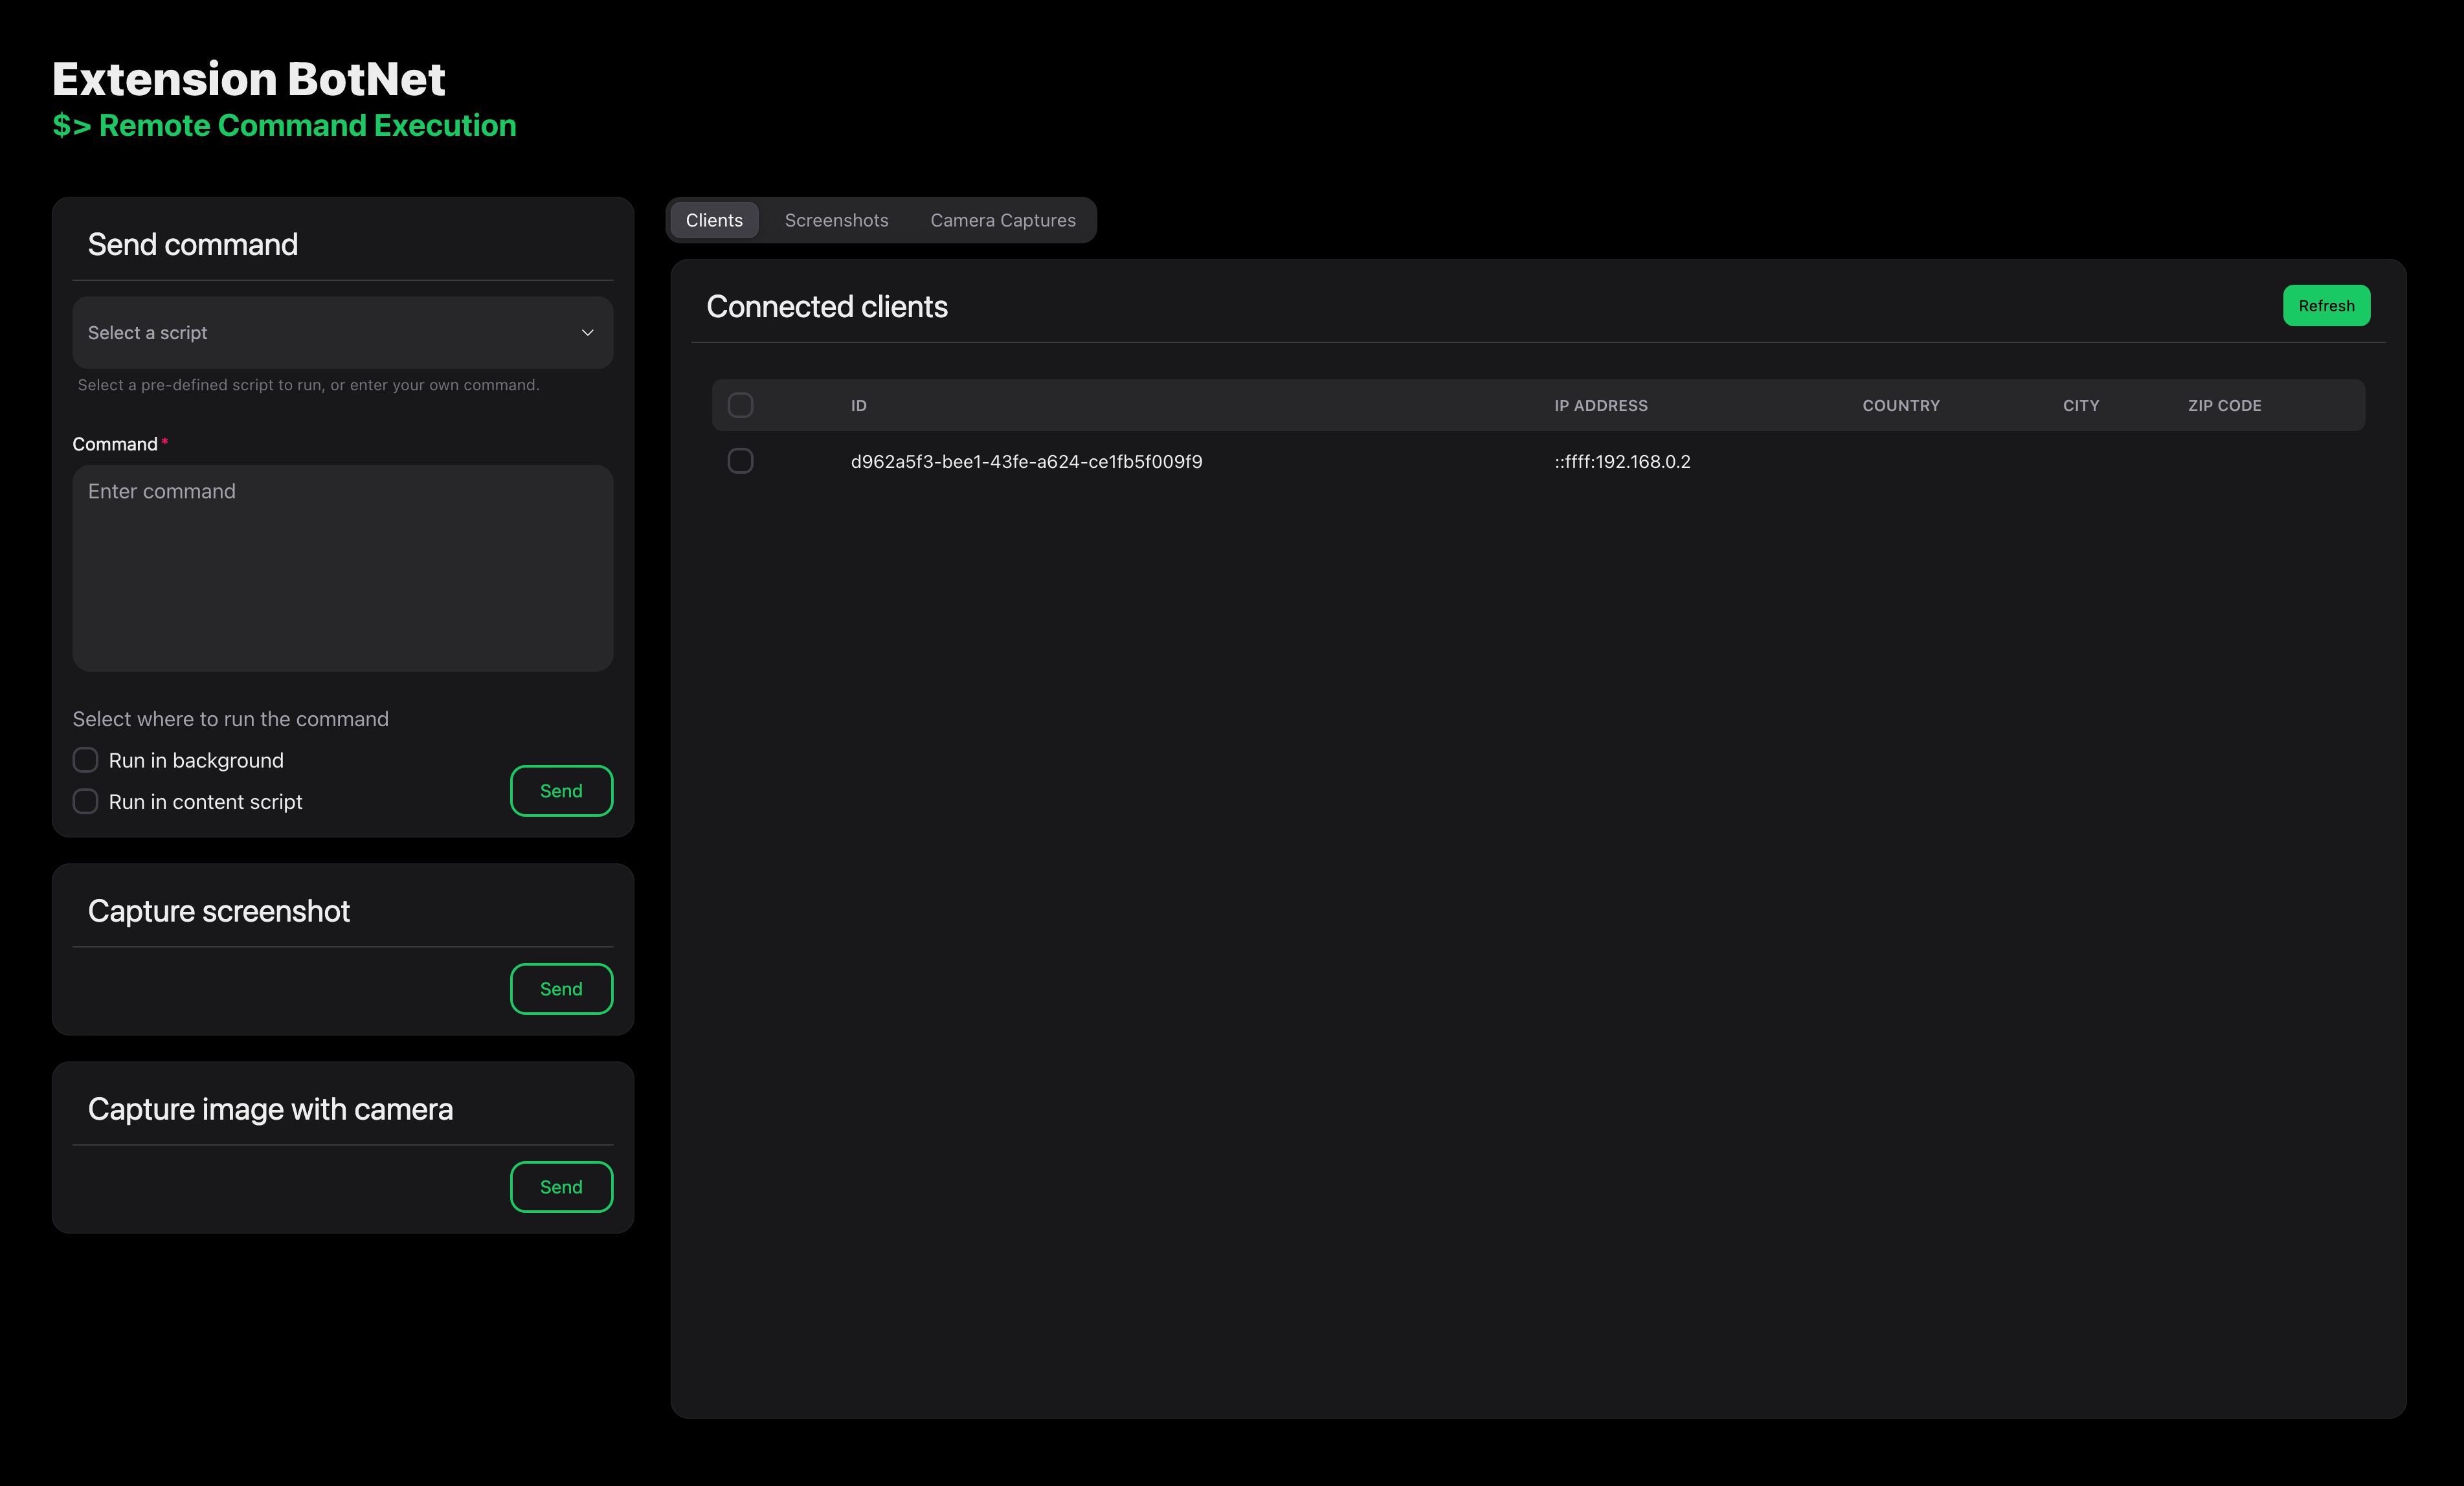Open the Select a script dropdown
Image resolution: width=2464 pixels, height=1486 pixels.
coord(341,333)
